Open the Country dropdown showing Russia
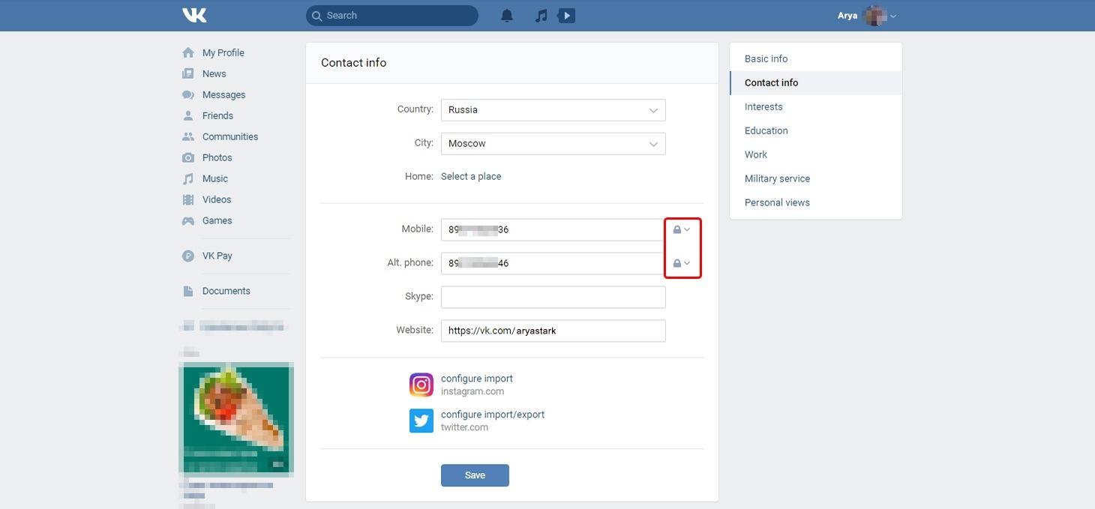Screen dimensions: 1095x509 553,109
